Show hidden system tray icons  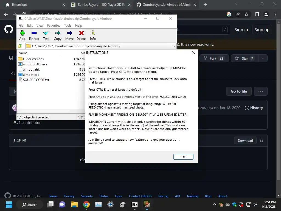pyautogui.click(x=214, y=204)
